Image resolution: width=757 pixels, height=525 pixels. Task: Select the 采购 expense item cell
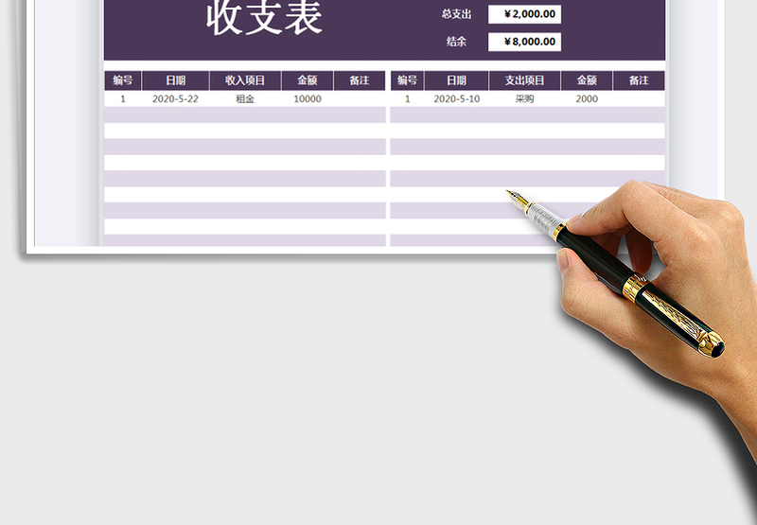pos(524,99)
